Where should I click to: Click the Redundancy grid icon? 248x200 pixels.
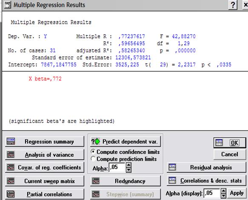pyautogui.click(x=96, y=181)
